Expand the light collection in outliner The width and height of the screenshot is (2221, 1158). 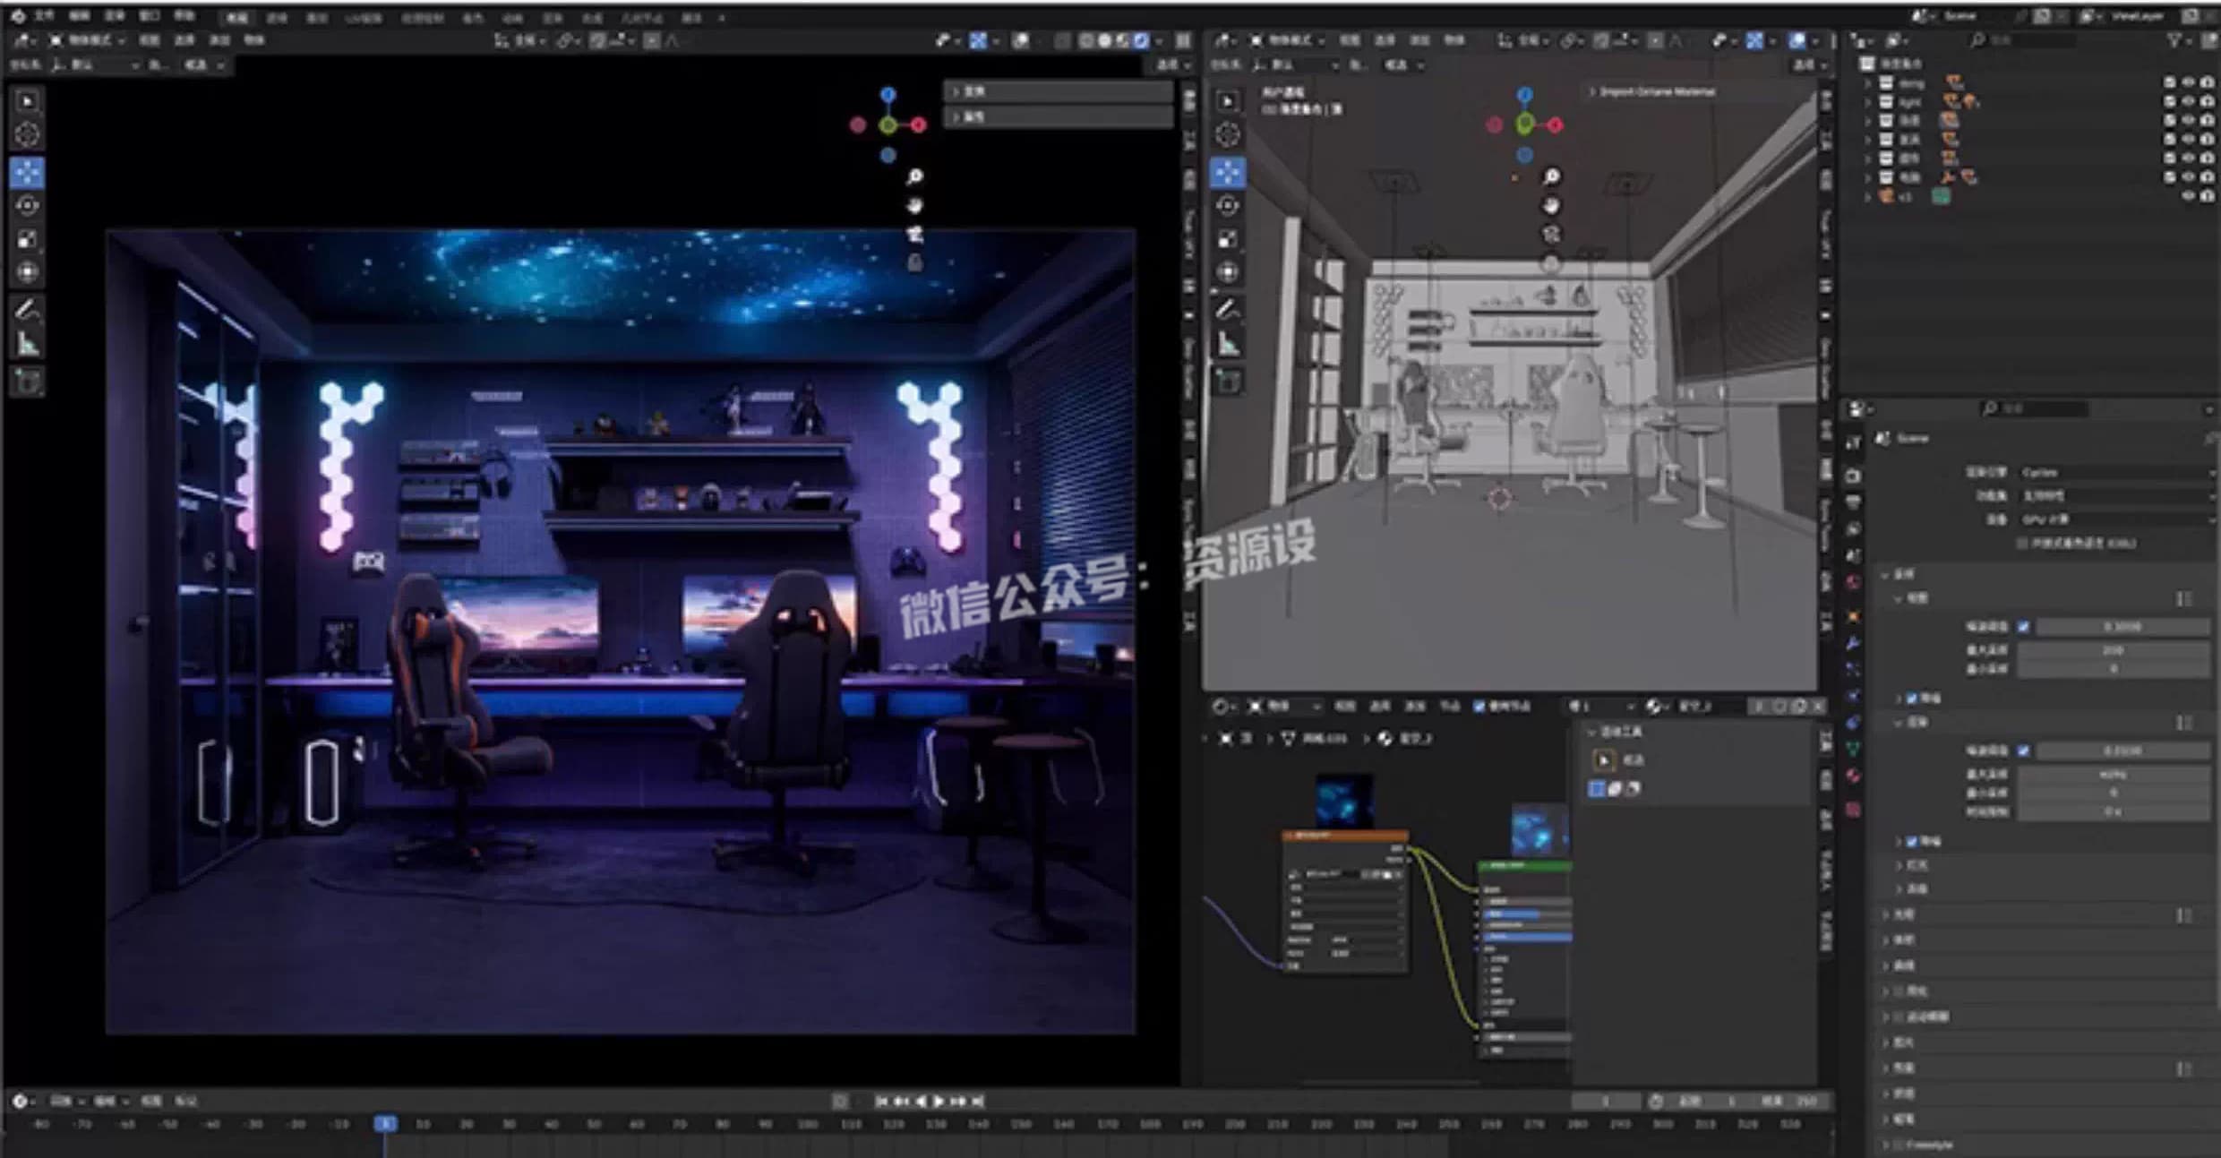1867,101
